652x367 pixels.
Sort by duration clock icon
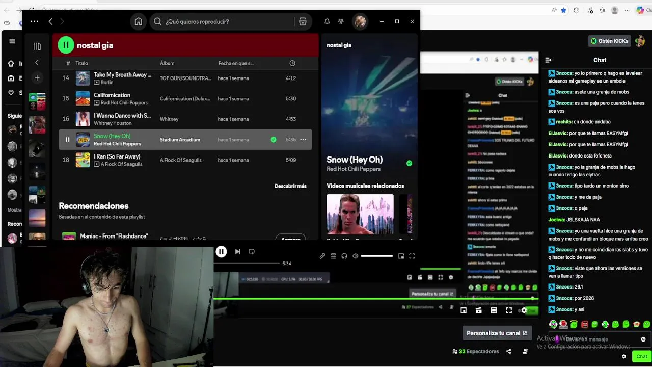pyautogui.click(x=292, y=63)
